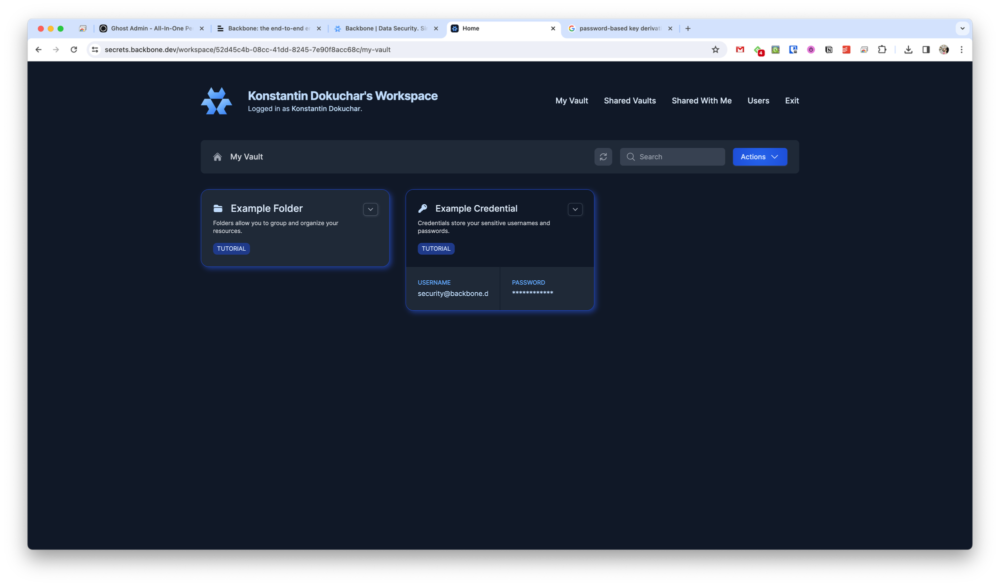Viewport: 1000px width, 586px height.
Task: Open the Users page
Action: pos(758,101)
